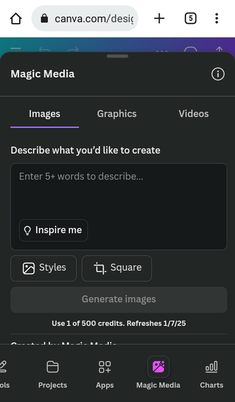Open the Square aspect ratio selector

(117, 268)
